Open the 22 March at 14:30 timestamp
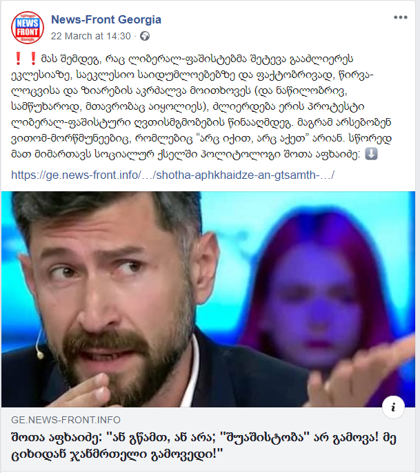Image resolution: width=420 pixels, height=473 pixels. (90, 36)
